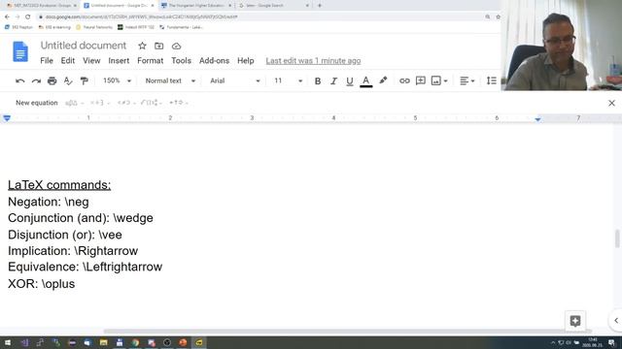Switch to the Hungarian Higher Education tab
Screen dimensions: 622x349
point(196,6)
